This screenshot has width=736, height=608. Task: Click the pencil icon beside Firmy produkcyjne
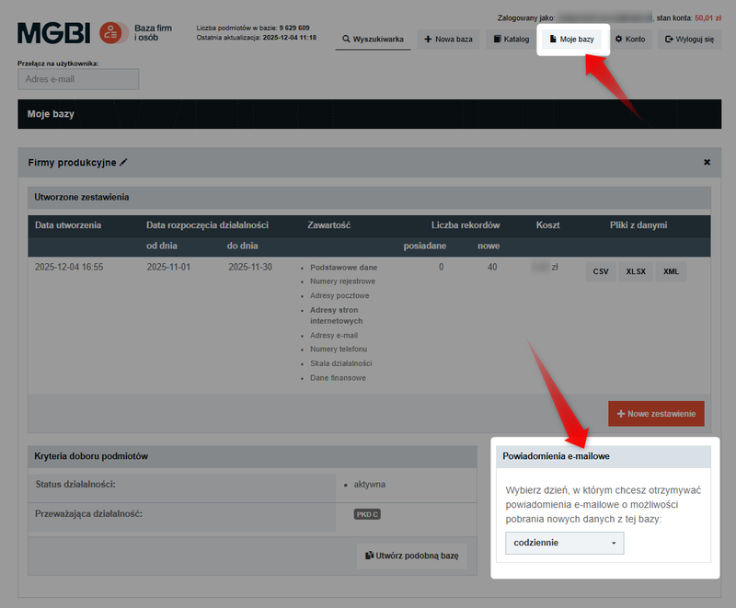(x=124, y=162)
